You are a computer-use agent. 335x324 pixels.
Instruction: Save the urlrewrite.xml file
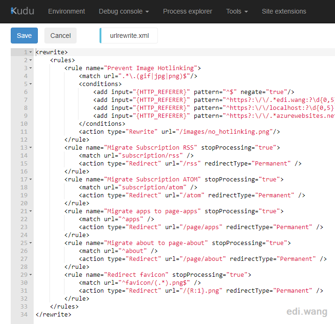24,36
